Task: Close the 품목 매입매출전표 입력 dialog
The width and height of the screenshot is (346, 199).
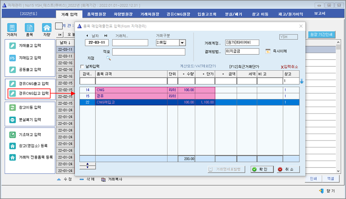Action: [x=301, y=26]
